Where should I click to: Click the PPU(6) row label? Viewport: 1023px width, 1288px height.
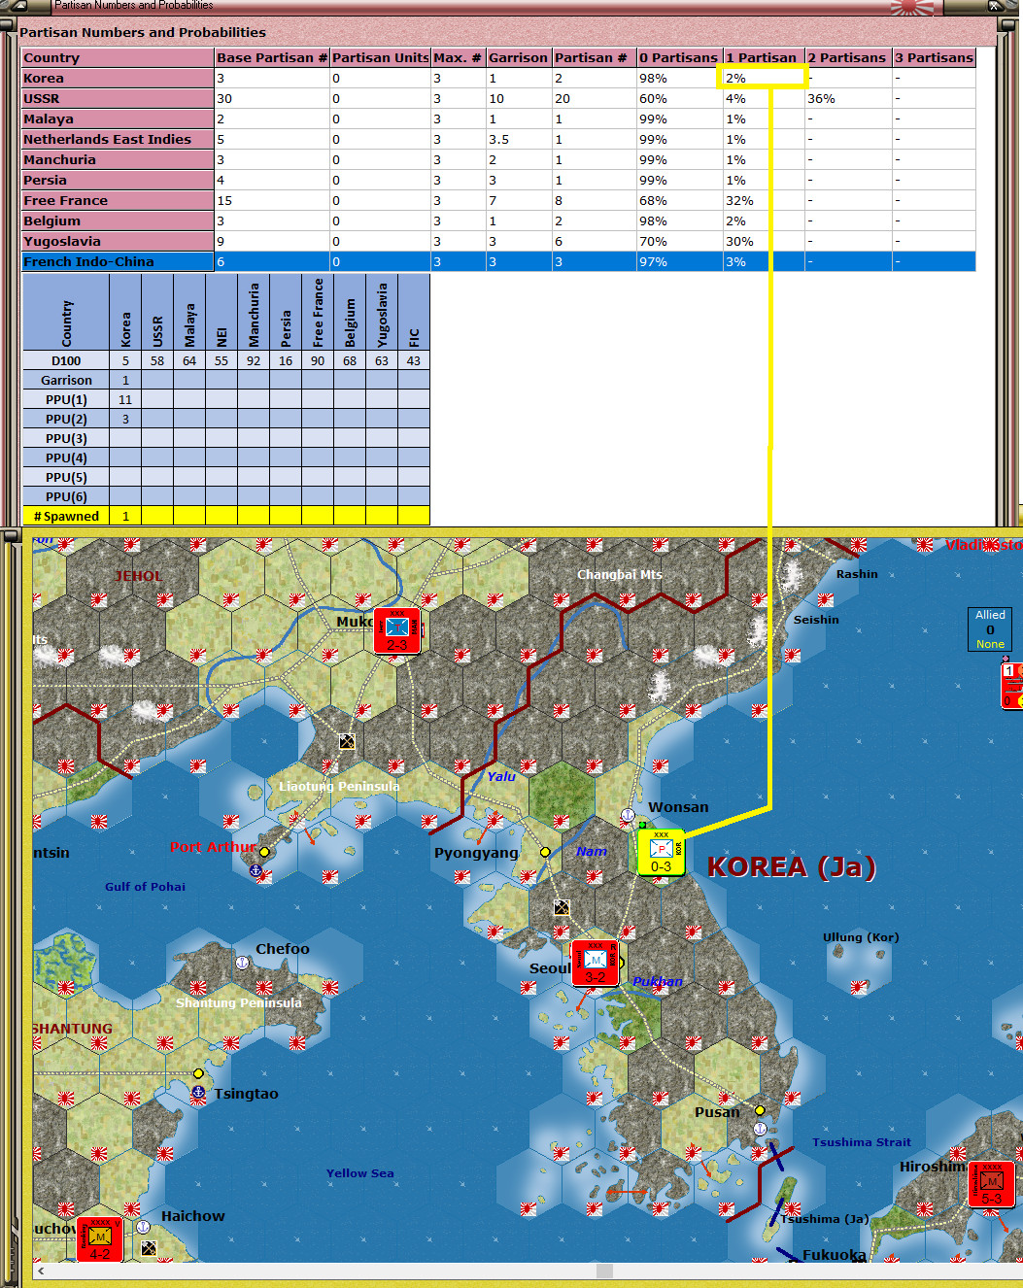pos(66,496)
